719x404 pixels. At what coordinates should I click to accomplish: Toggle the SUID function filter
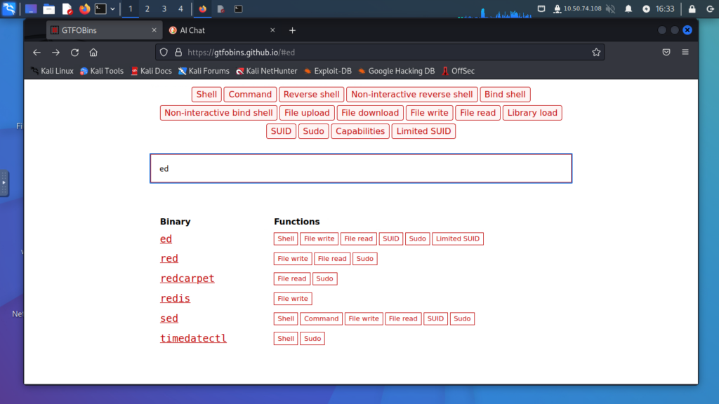pos(281,131)
